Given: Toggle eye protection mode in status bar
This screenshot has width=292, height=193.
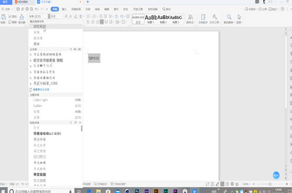Looking at the screenshot, I should coord(237,184).
